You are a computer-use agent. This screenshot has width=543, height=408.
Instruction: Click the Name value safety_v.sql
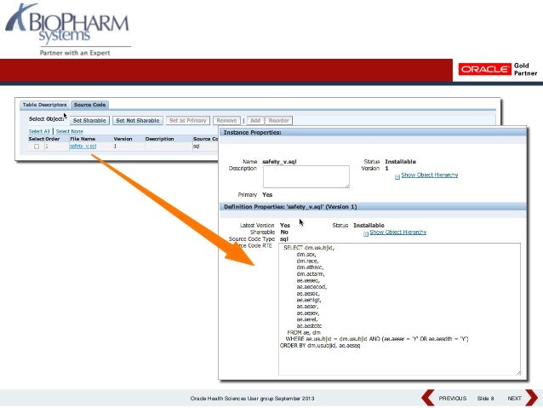pyautogui.click(x=279, y=162)
